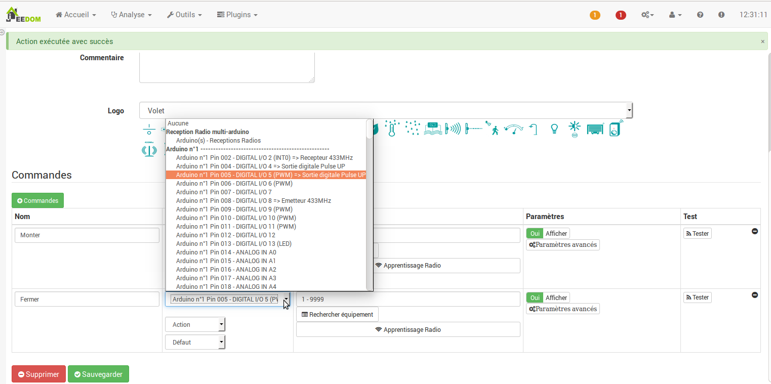Choose Aucune in the pin list

(266, 123)
